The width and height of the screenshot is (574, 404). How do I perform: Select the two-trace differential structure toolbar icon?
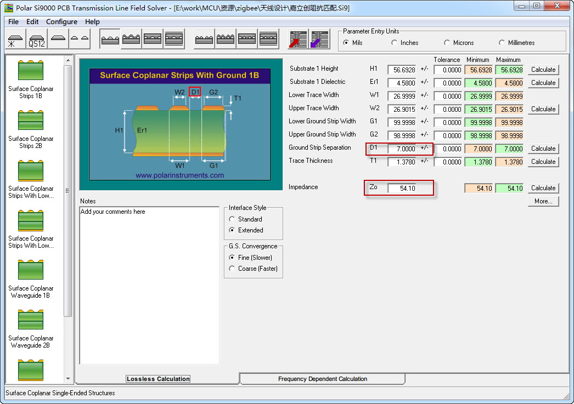(x=80, y=39)
